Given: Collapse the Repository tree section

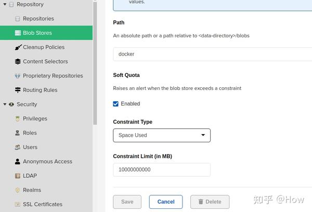Looking at the screenshot, I should (x=5, y=5).
